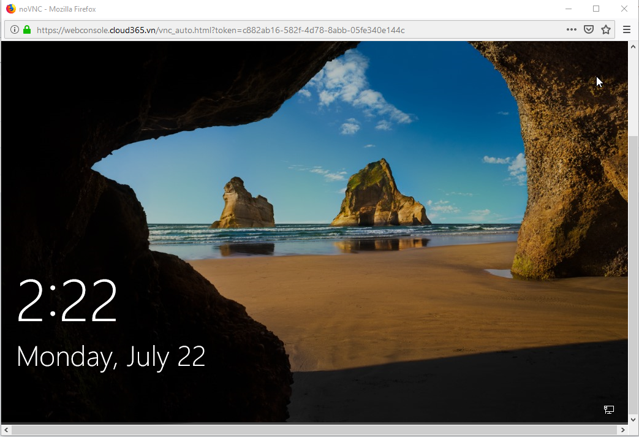Bookmark this page with the star icon
The height and width of the screenshot is (437, 639).
point(606,29)
